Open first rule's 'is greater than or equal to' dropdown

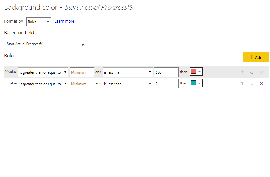[x=43, y=72]
